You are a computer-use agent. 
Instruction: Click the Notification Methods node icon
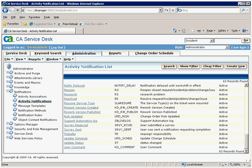click(x=15, y=110)
